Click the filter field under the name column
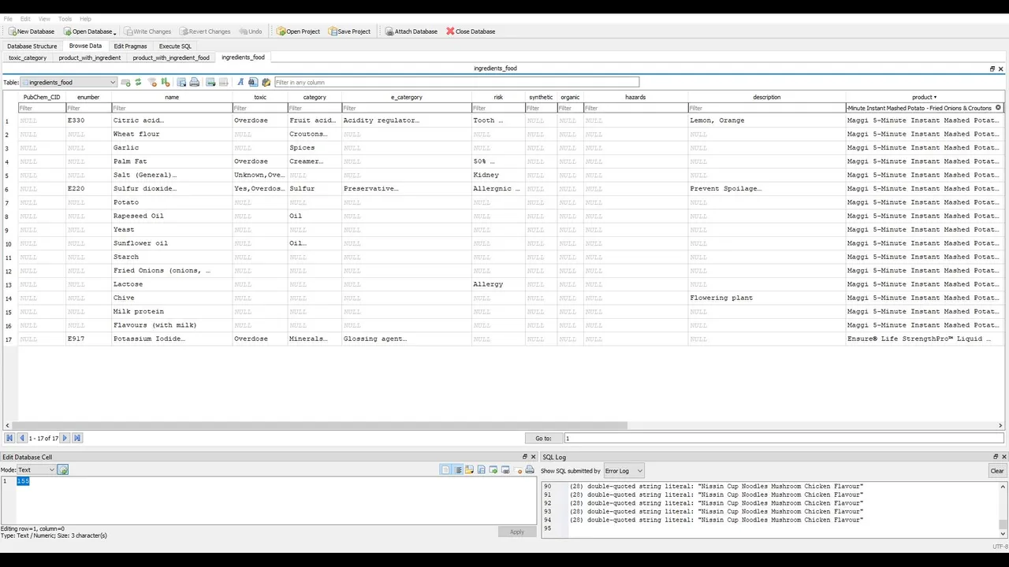The width and height of the screenshot is (1009, 567). pyautogui.click(x=172, y=108)
